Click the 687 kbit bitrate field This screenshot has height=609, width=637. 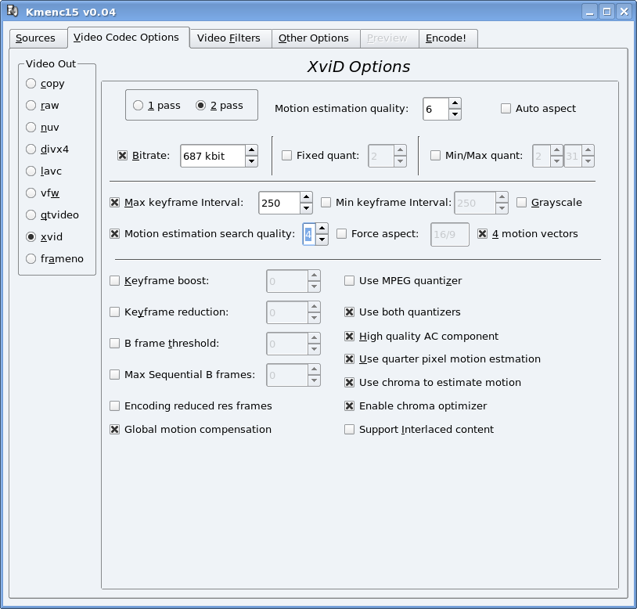click(213, 156)
